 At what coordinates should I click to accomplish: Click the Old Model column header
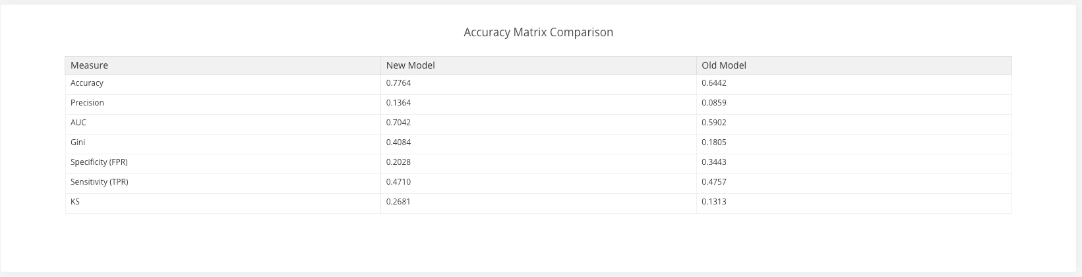[723, 65]
